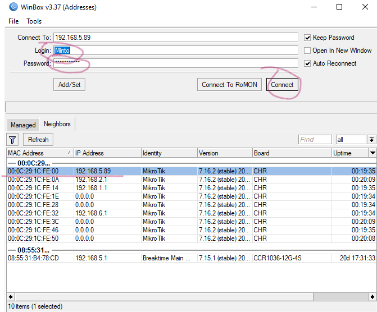Sort by Uptime column header
This screenshot has width=377, height=312.
(x=350, y=153)
